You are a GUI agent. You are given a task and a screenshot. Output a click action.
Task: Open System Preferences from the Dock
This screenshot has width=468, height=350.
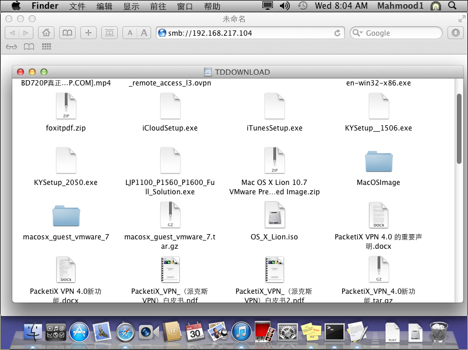tap(288, 332)
